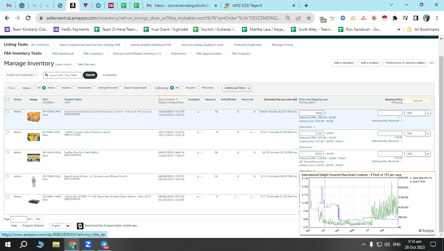Click the price field showing 27.46
This screenshot has height=251, width=444.
(x=311, y=133)
